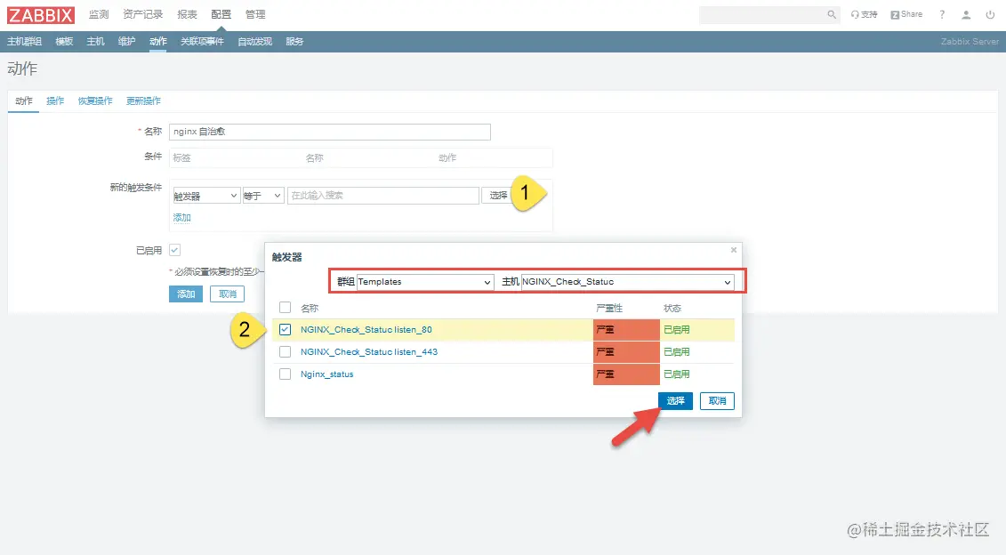Click 已启用 status for listen_443 row
This screenshot has height=555, width=1006.
[x=677, y=351]
